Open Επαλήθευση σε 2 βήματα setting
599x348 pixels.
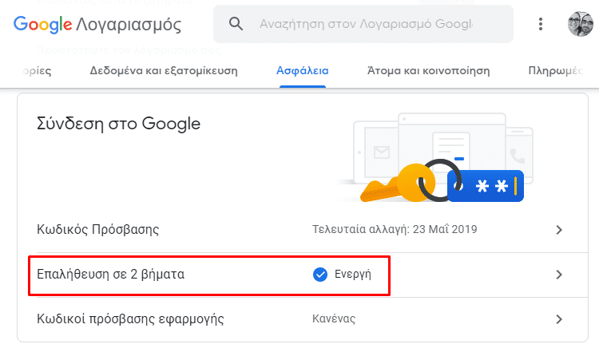[302, 275]
